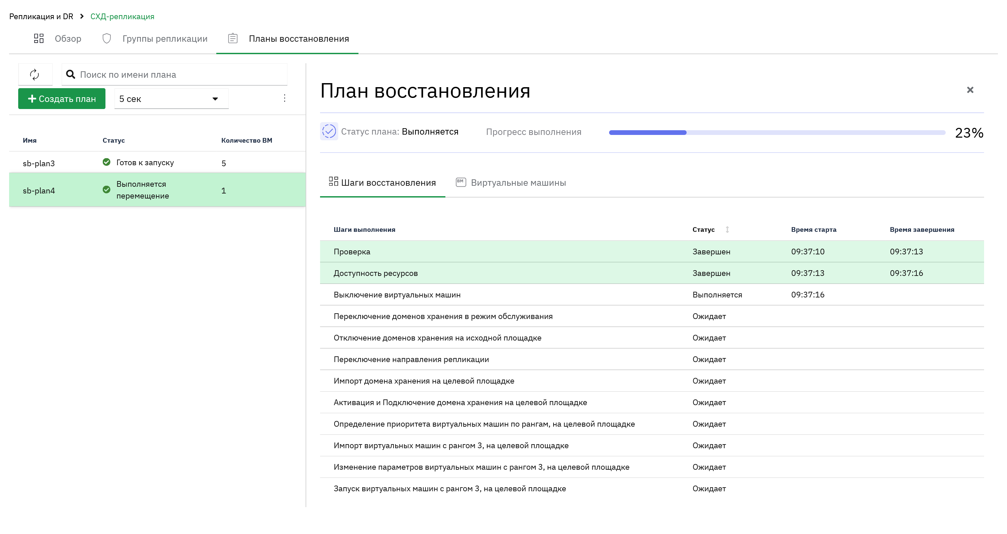Viewport: 1007px width, 534px height.
Task: Select Запуск виртуальных машин с рангом 3
Action: click(652, 488)
